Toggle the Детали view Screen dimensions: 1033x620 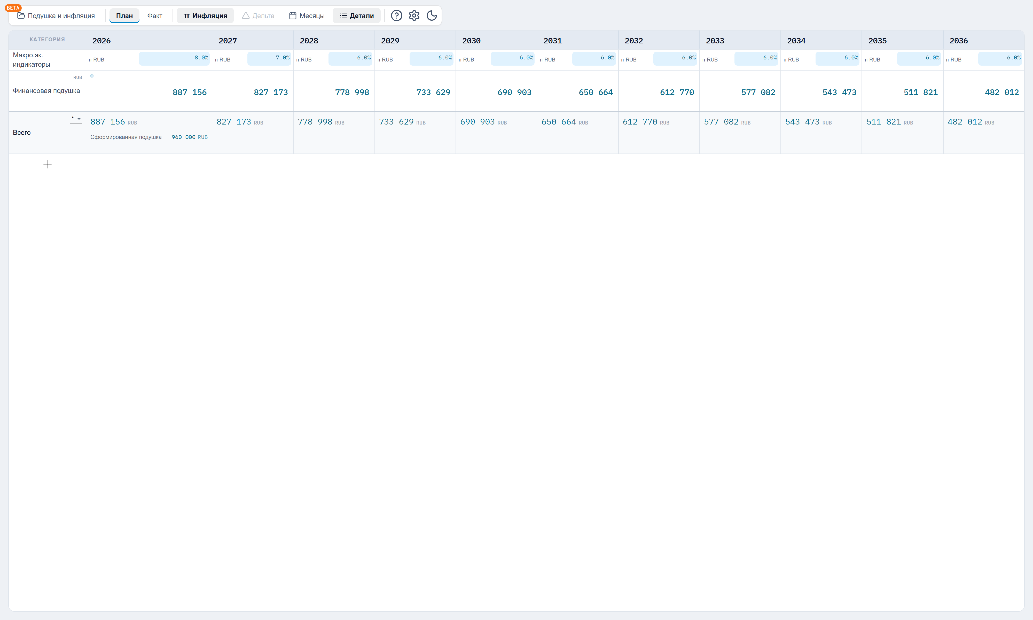(x=357, y=16)
